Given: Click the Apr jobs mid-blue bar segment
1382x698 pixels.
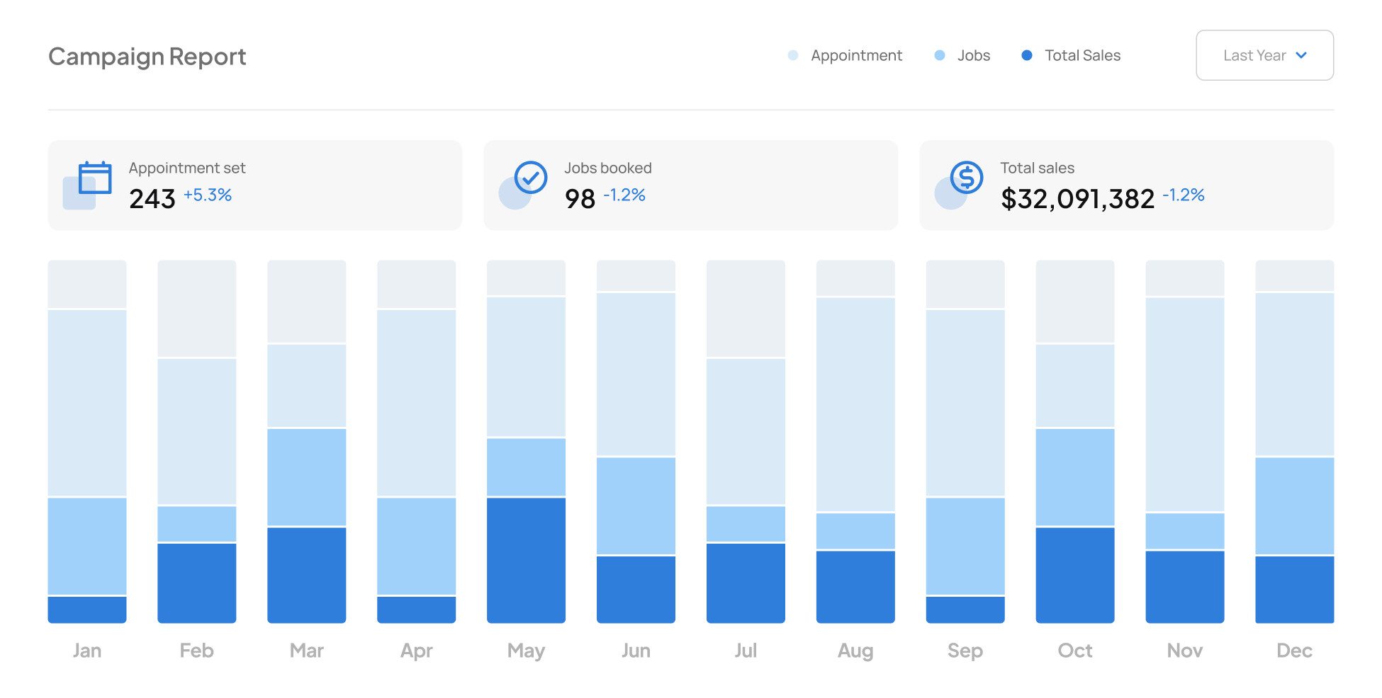Looking at the screenshot, I should [x=417, y=546].
